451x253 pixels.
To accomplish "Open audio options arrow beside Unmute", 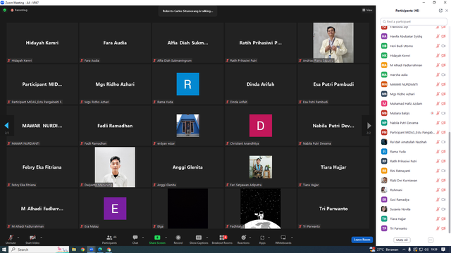I will tap(18, 238).
